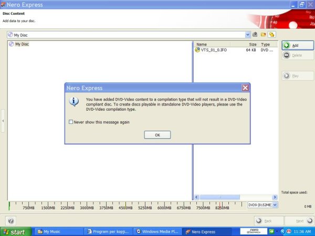Viewport: 315px width, 236px height.
Task: Click the Add button
Action: tap(298, 45)
